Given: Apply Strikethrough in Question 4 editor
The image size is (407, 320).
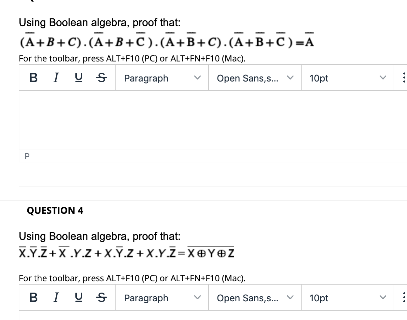Looking at the screenshot, I should (x=101, y=298).
